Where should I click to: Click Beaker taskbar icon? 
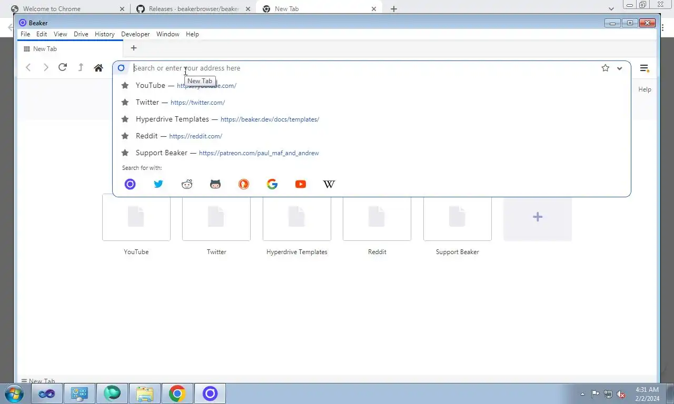210,393
